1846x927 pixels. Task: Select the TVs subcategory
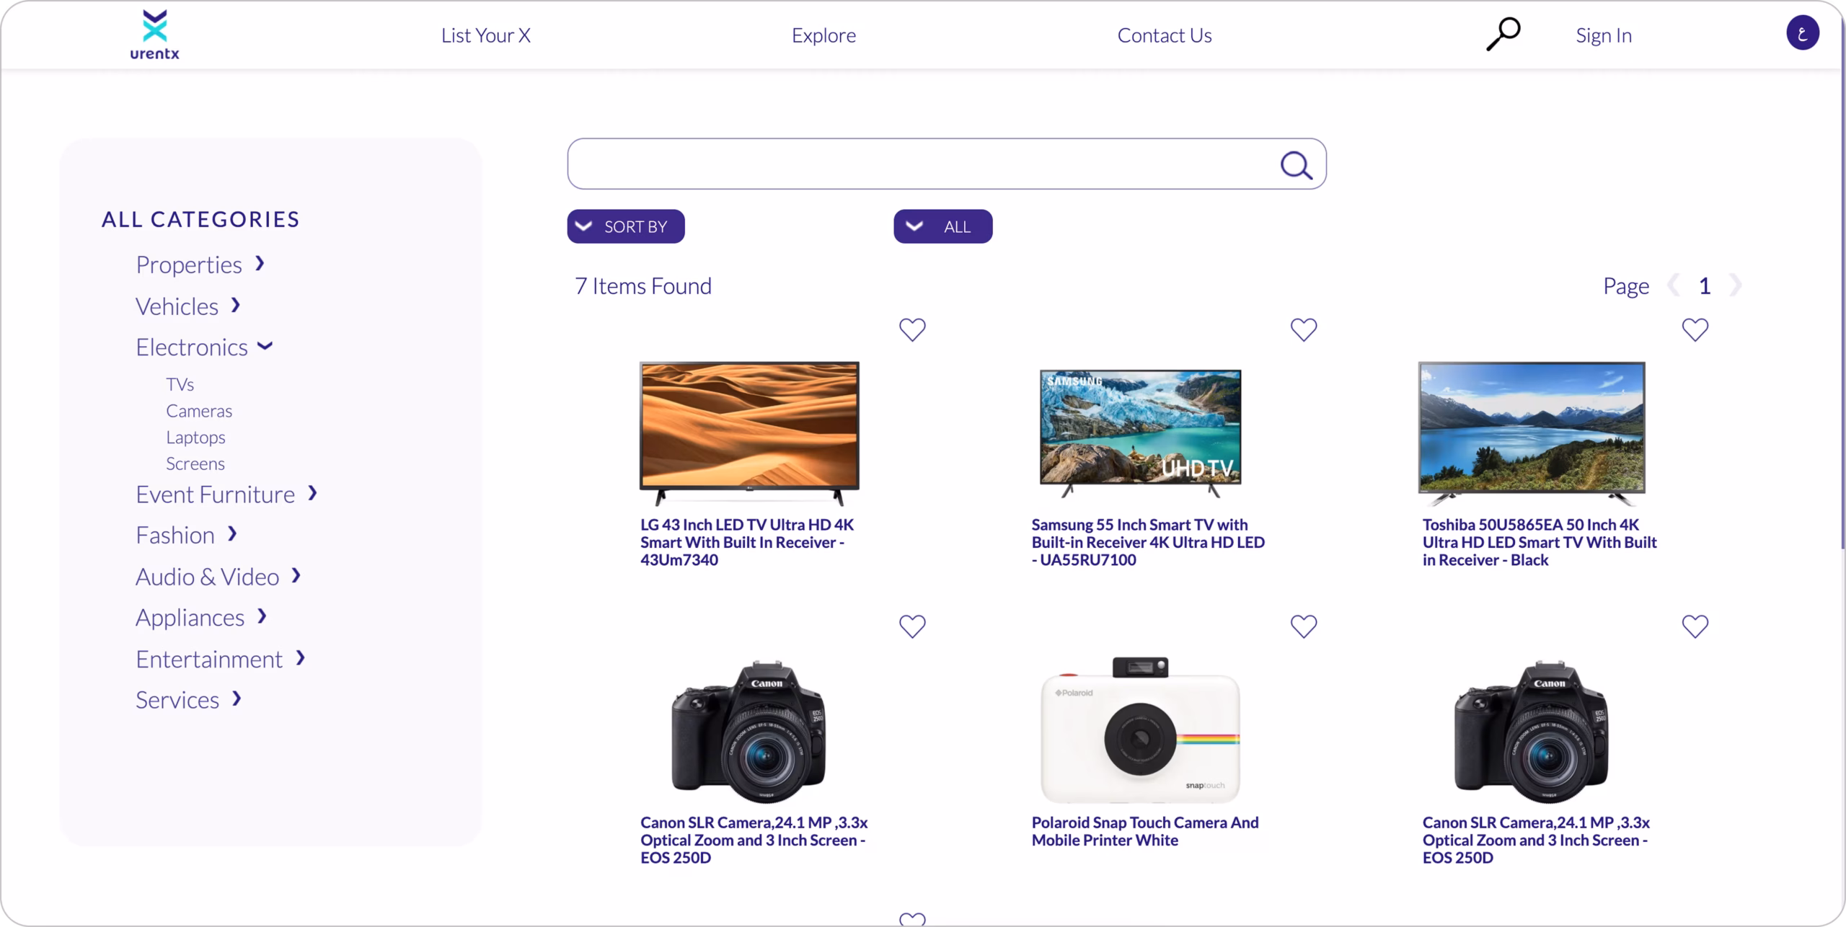(x=180, y=384)
